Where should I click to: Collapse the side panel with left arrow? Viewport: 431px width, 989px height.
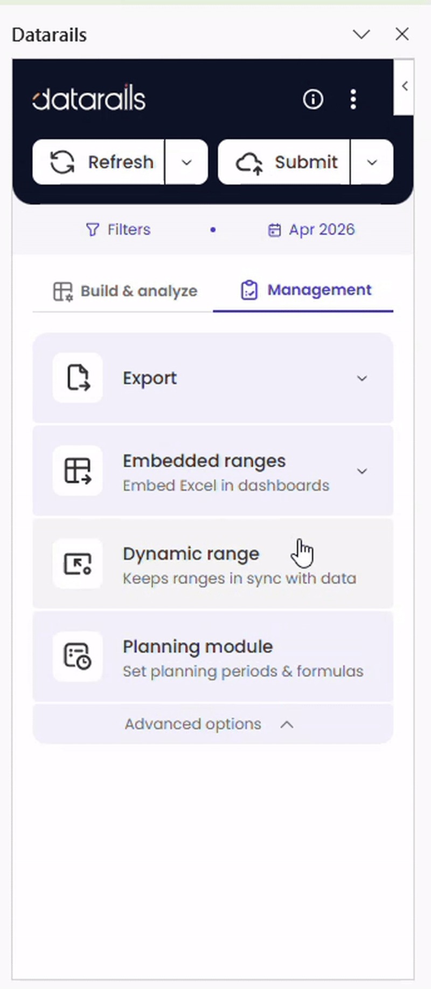coord(404,86)
